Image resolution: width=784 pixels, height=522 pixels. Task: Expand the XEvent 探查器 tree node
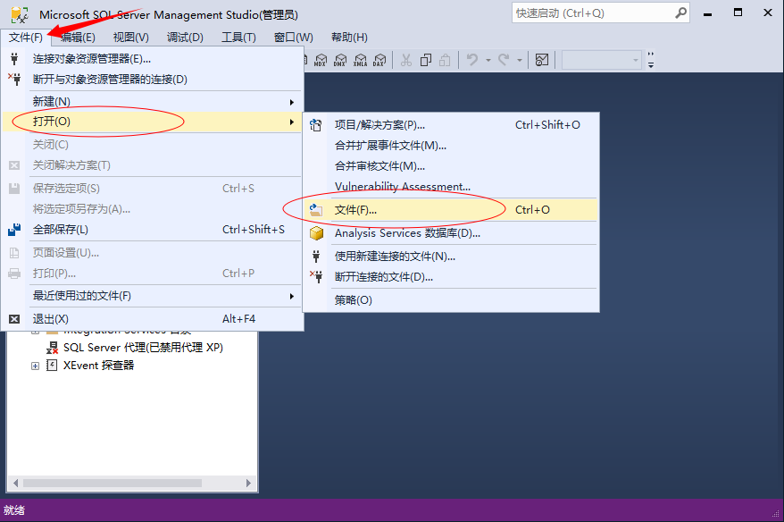coord(35,366)
